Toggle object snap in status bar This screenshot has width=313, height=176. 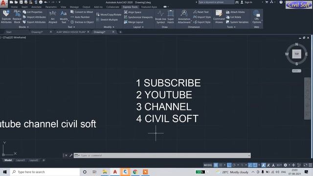[x=255, y=165]
